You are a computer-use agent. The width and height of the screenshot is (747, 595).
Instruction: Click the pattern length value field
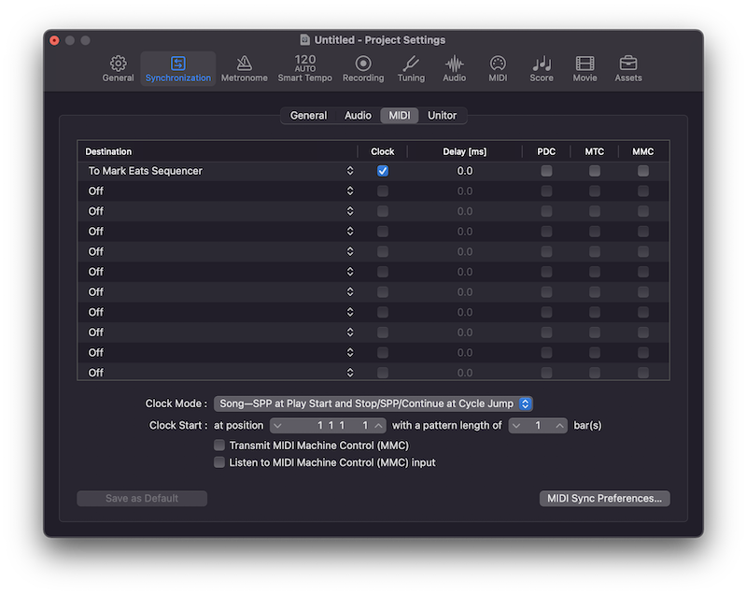pyautogui.click(x=538, y=425)
